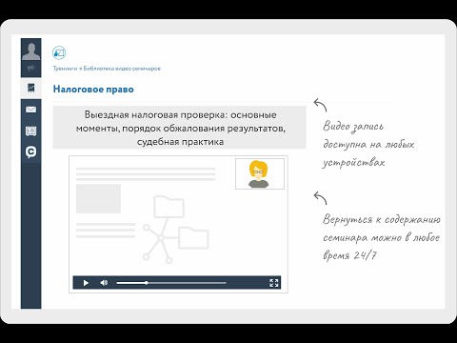Open the chat bubble C icon
457x343 pixels.
31,152
